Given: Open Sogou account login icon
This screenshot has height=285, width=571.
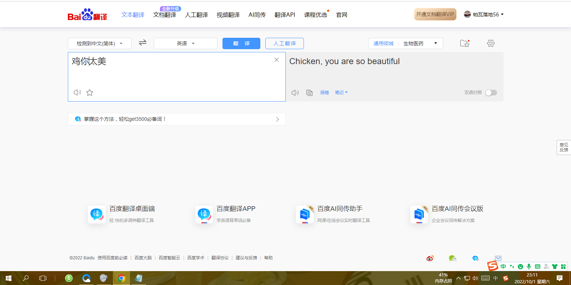Looking at the screenshot, I should point(546,266).
